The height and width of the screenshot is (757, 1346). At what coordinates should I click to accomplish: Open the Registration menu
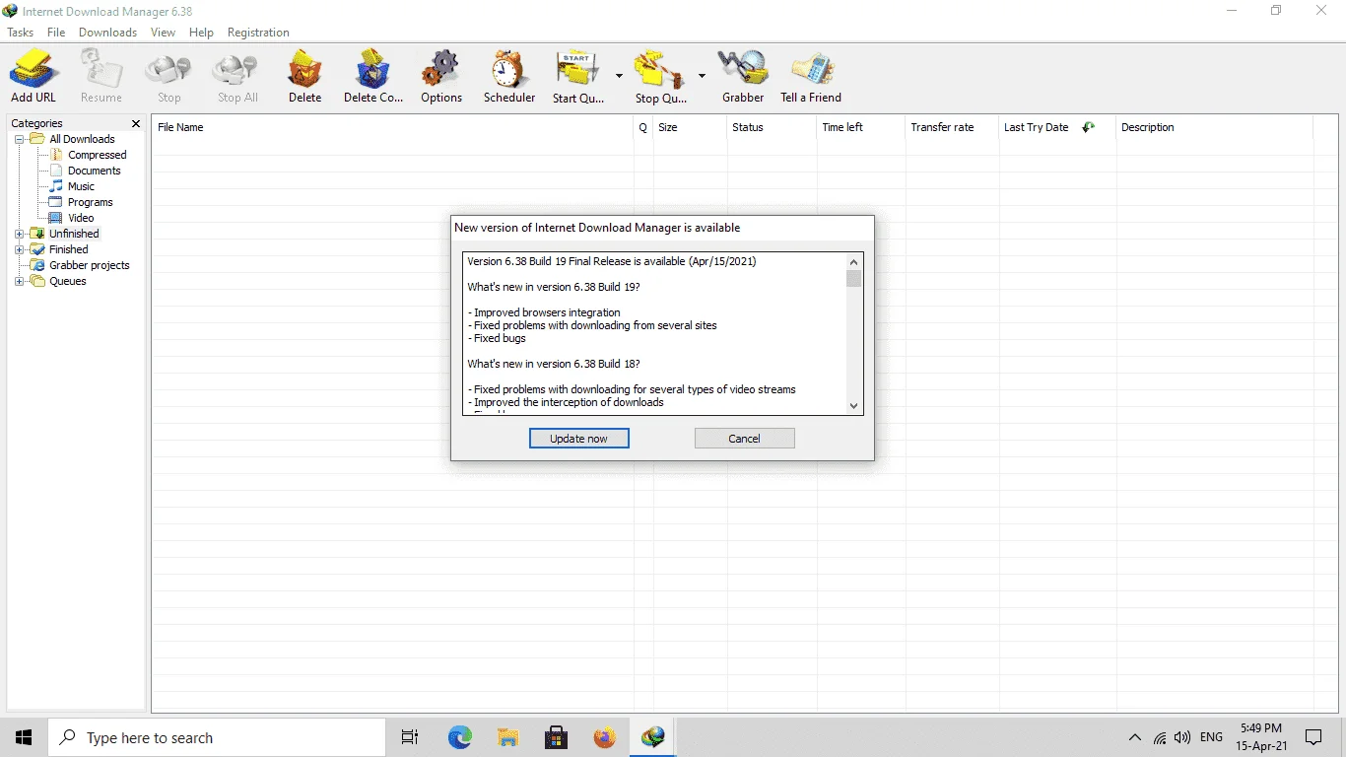pos(258,33)
